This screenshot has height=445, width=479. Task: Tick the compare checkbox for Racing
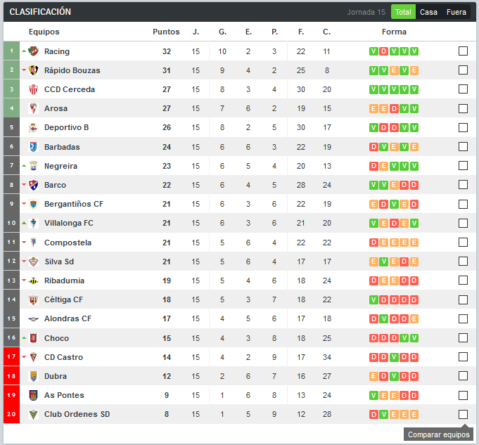click(463, 51)
